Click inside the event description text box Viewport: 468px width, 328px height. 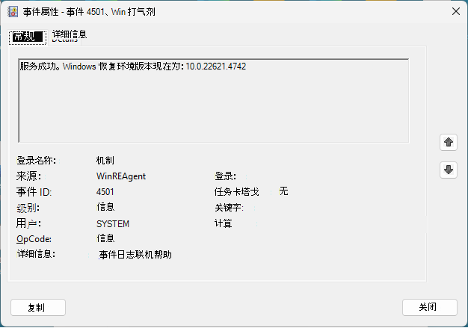point(213,100)
